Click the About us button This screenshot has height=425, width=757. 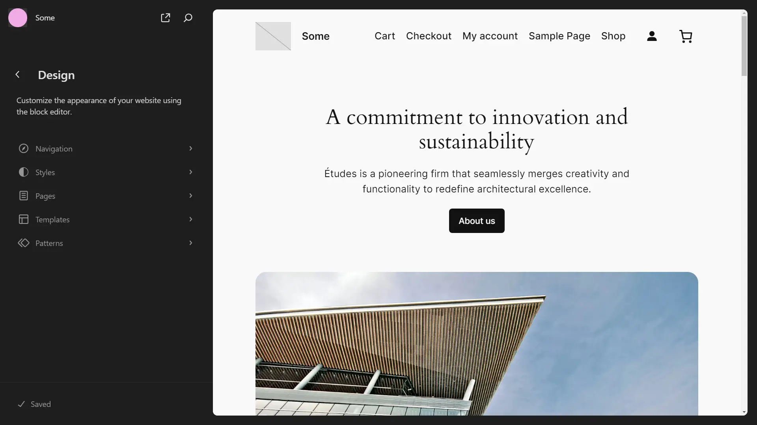(476, 220)
